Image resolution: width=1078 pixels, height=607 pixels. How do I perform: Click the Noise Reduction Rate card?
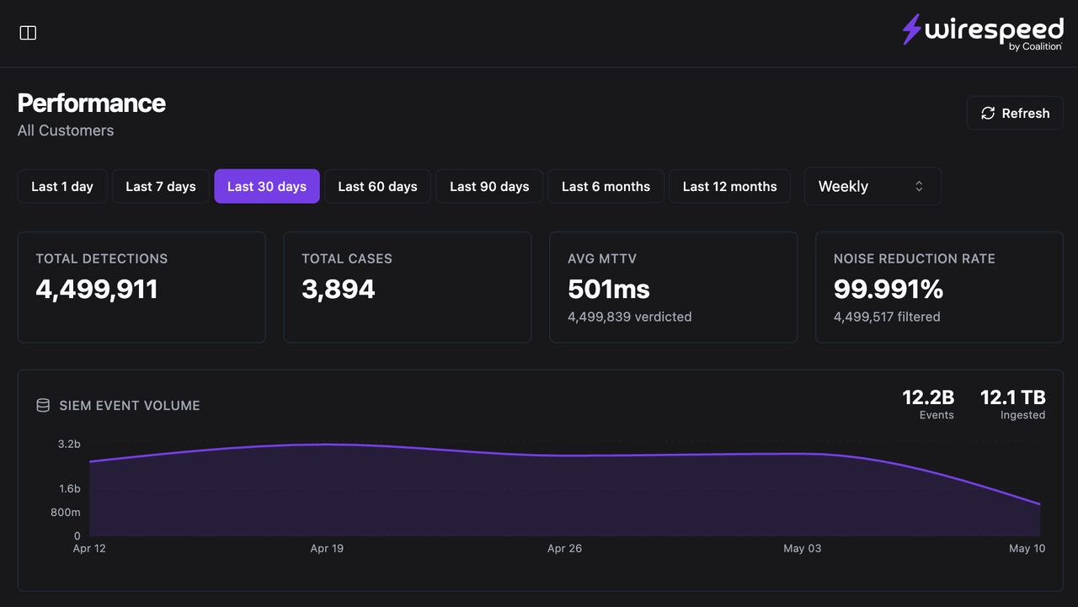pos(940,287)
